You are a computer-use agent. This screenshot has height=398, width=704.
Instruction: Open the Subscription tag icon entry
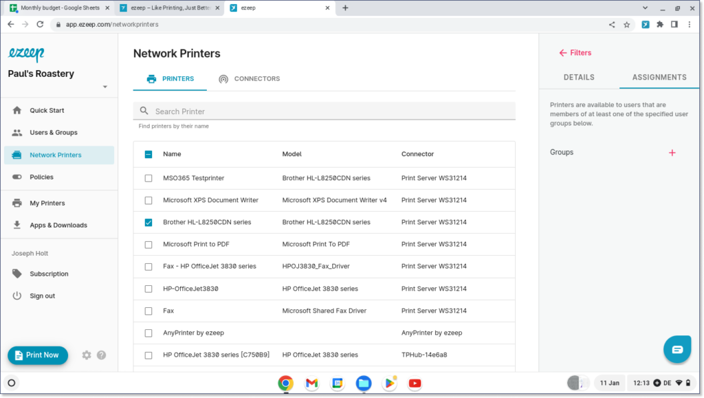click(17, 274)
